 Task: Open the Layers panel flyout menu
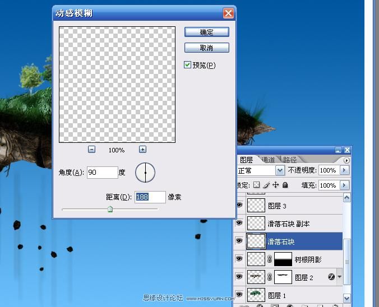346,160
